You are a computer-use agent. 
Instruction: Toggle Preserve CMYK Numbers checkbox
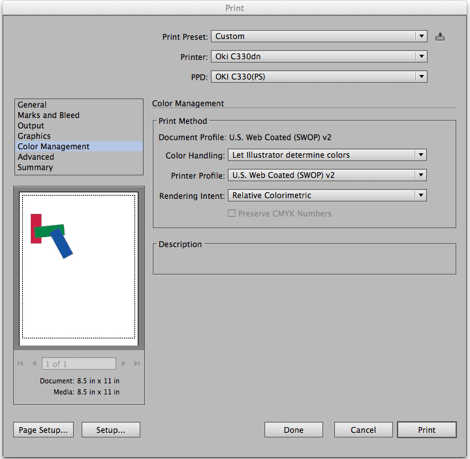(232, 213)
